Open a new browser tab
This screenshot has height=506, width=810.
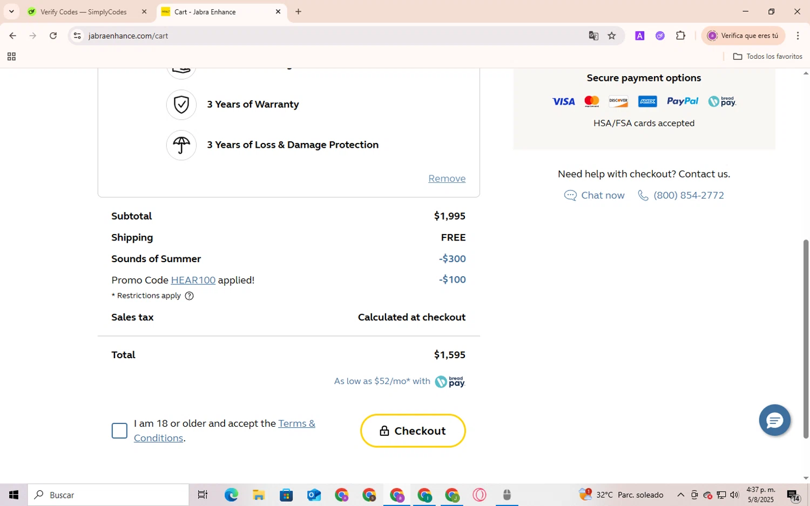click(x=299, y=12)
